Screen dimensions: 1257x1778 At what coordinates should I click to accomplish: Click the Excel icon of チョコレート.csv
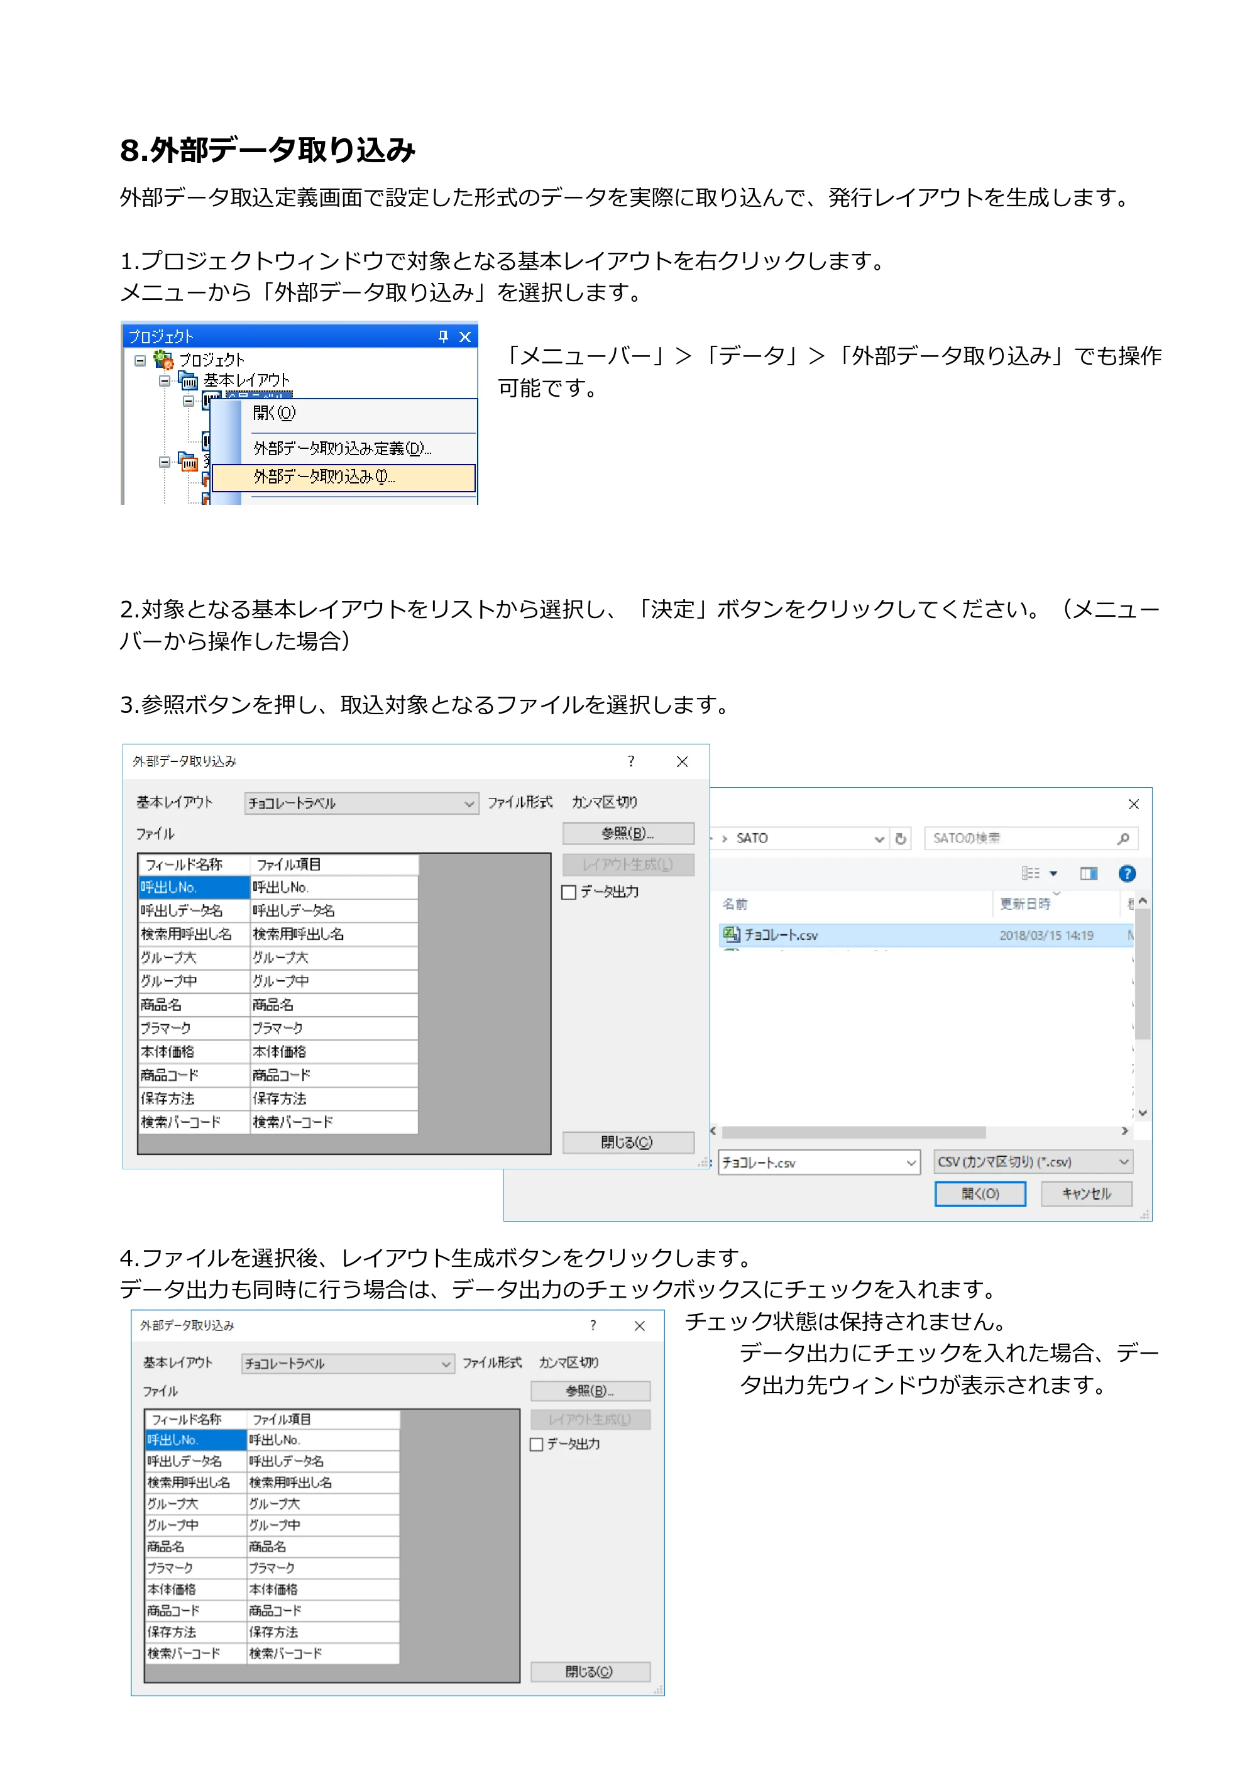coord(731,935)
